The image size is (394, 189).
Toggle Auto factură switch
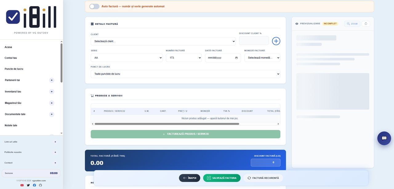pos(94,6)
